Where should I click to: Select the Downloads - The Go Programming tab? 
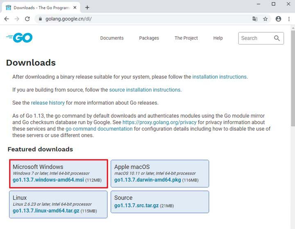pyautogui.click(x=41, y=7)
